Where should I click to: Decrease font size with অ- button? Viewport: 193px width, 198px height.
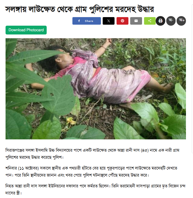tap(171, 21)
